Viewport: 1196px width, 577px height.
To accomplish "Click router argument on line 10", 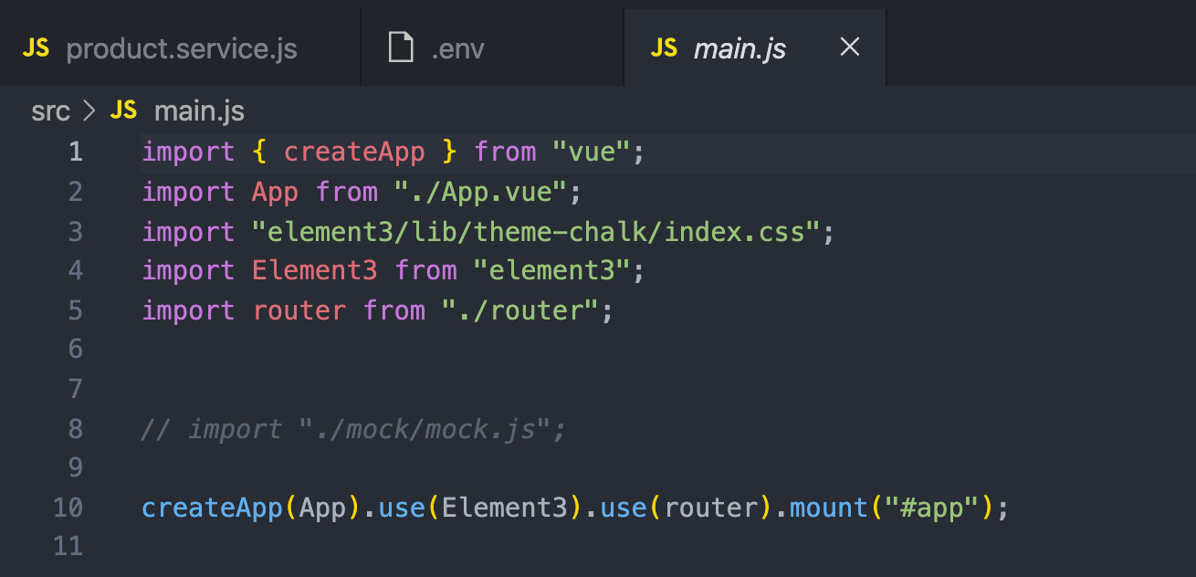I will 710,507.
